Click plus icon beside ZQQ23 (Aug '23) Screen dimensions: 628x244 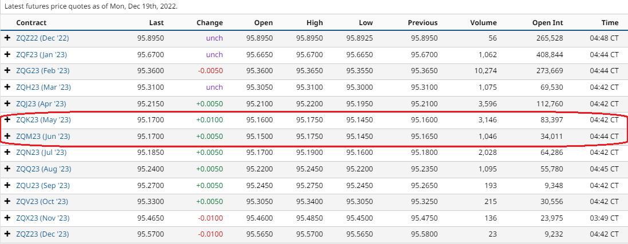coord(7,169)
